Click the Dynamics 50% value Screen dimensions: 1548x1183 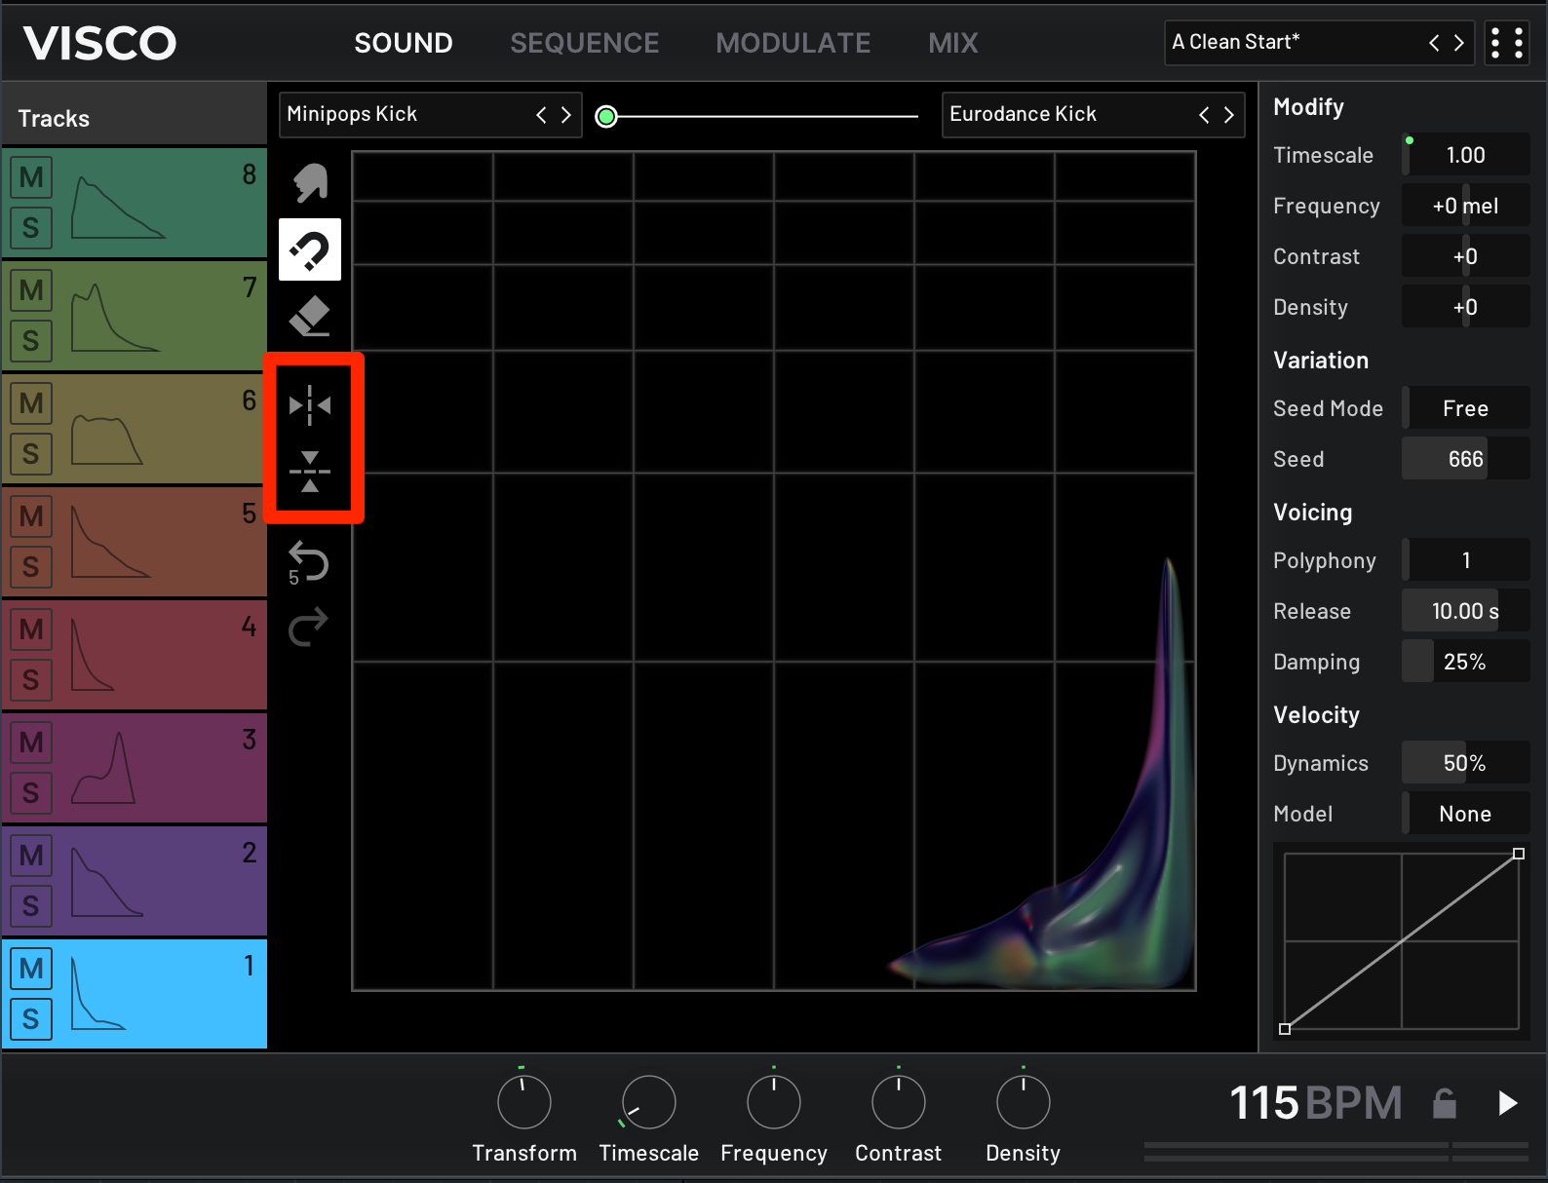pyautogui.click(x=1466, y=763)
